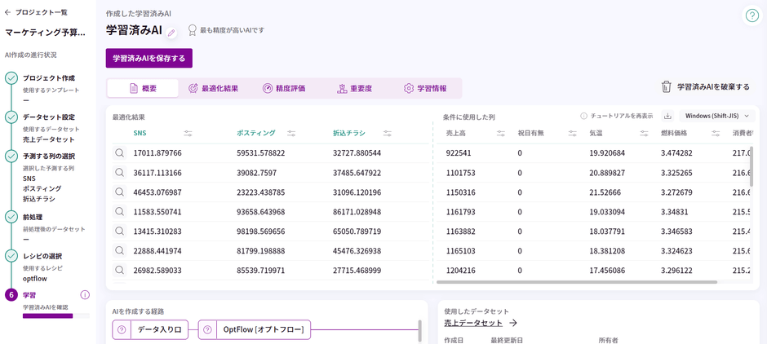The height and width of the screenshot is (344, 767).
Task: Click the info icon next to 学習 step
Action: tap(85, 295)
